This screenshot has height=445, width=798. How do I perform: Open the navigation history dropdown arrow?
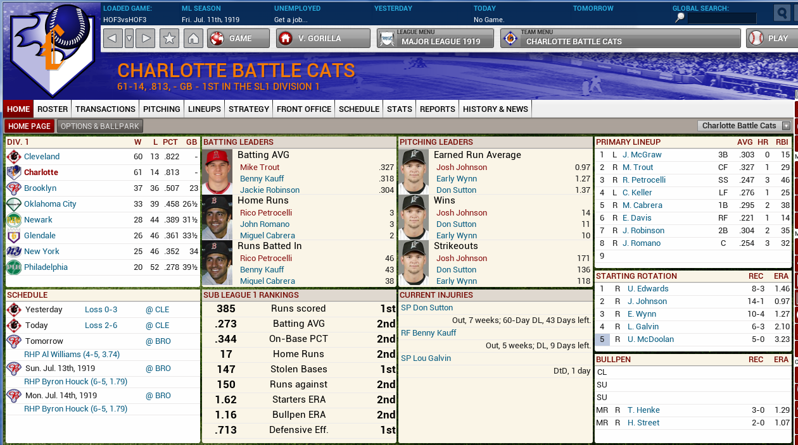[x=129, y=39]
